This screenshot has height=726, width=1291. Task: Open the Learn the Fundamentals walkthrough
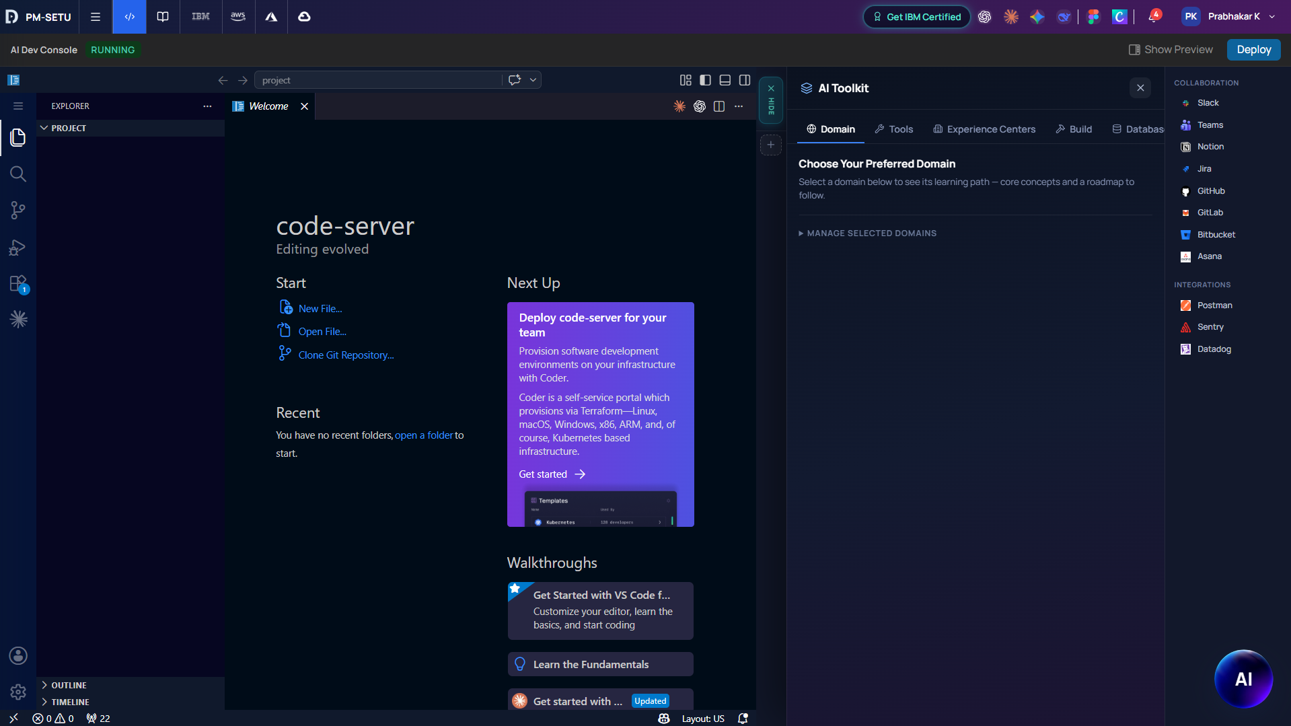coord(601,665)
